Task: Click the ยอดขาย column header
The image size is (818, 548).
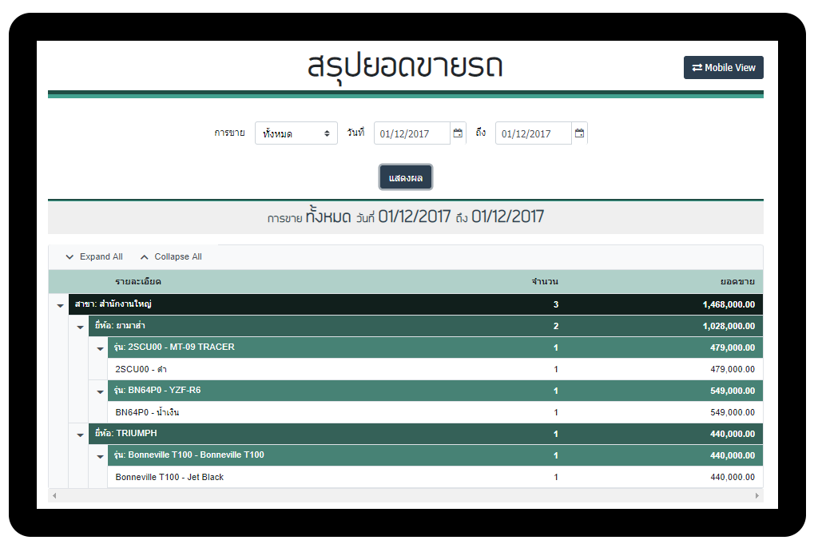Action: [x=737, y=282]
